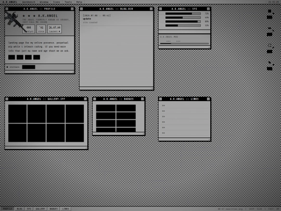The image size is (281, 211).
Task: Open the topmost desktop icon on right edge
Action: coord(270,14)
